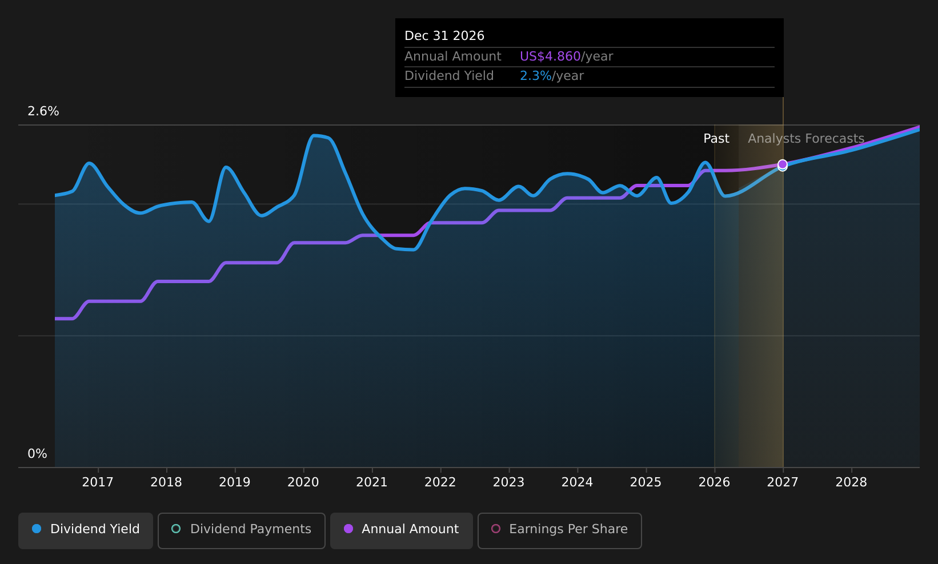Click the purple Dec 31 2026 data point
Screen dimensions: 938x564
click(783, 164)
